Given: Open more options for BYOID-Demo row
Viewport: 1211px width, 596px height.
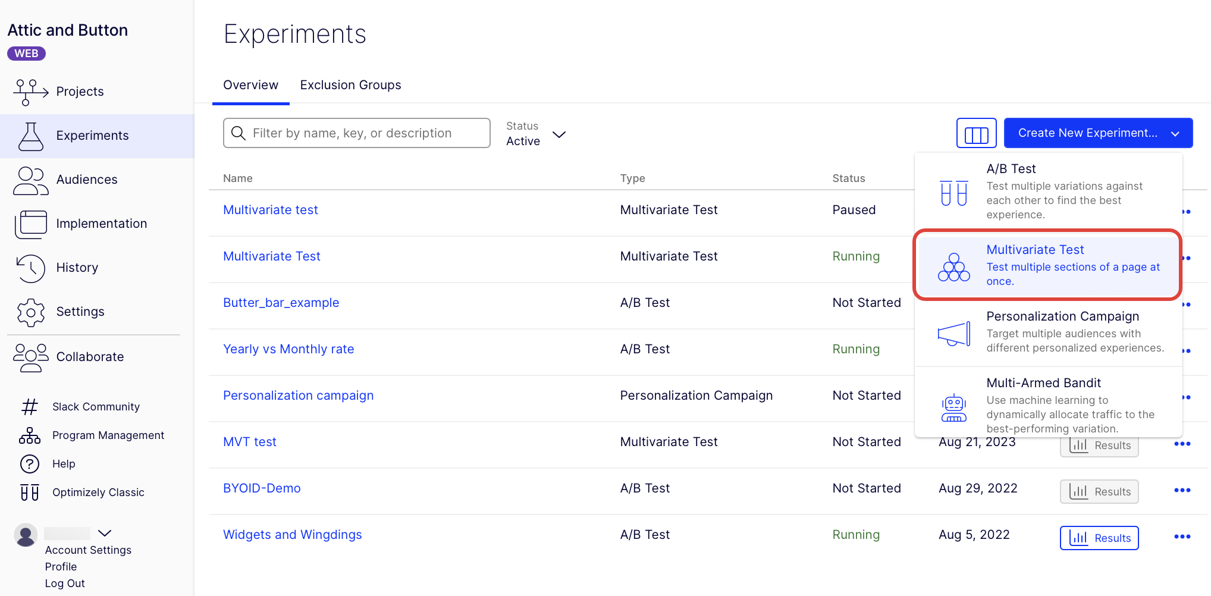Looking at the screenshot, I should pos(1182,491).
